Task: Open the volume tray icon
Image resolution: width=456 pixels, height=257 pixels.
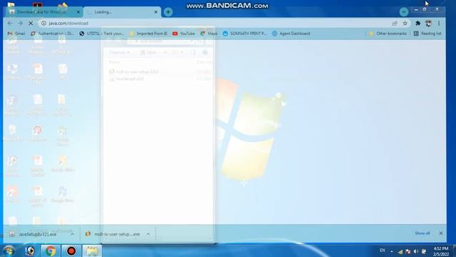Action: click(x=416, y=251)
